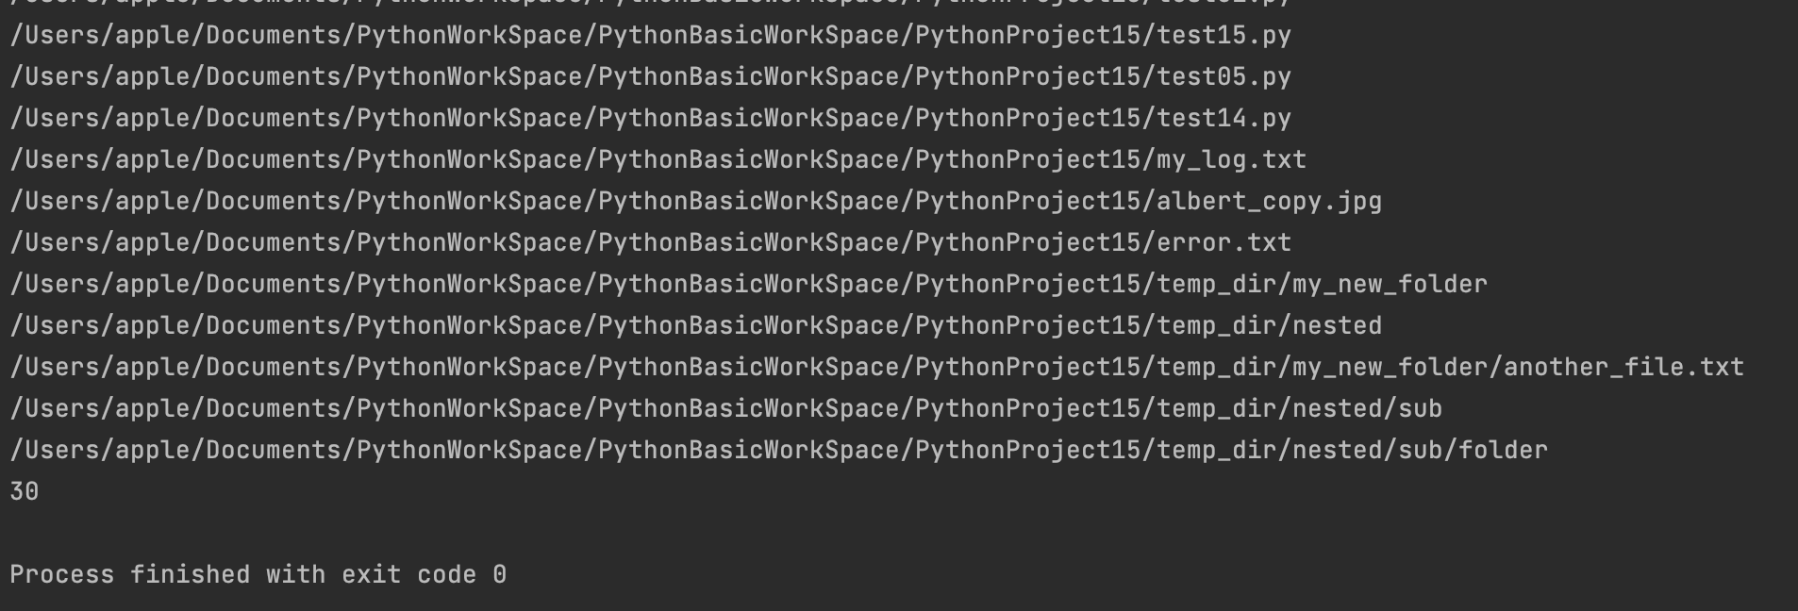Click the empty line above Process finished
The width and height of the screenshot is (1798, 611).
(899, 533)
